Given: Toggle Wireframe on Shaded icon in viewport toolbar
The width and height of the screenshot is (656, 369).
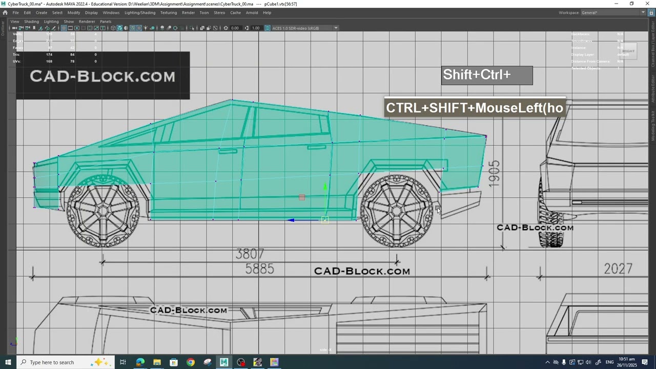Looking at the screenshot, I should (132, 28).
